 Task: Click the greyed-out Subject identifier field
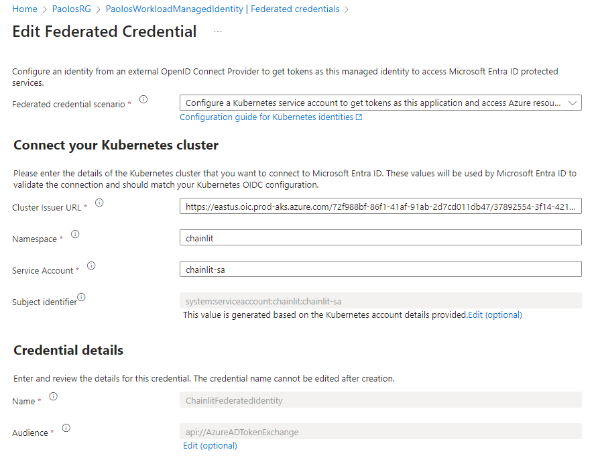pyautogui.click(x=380, y=301)
